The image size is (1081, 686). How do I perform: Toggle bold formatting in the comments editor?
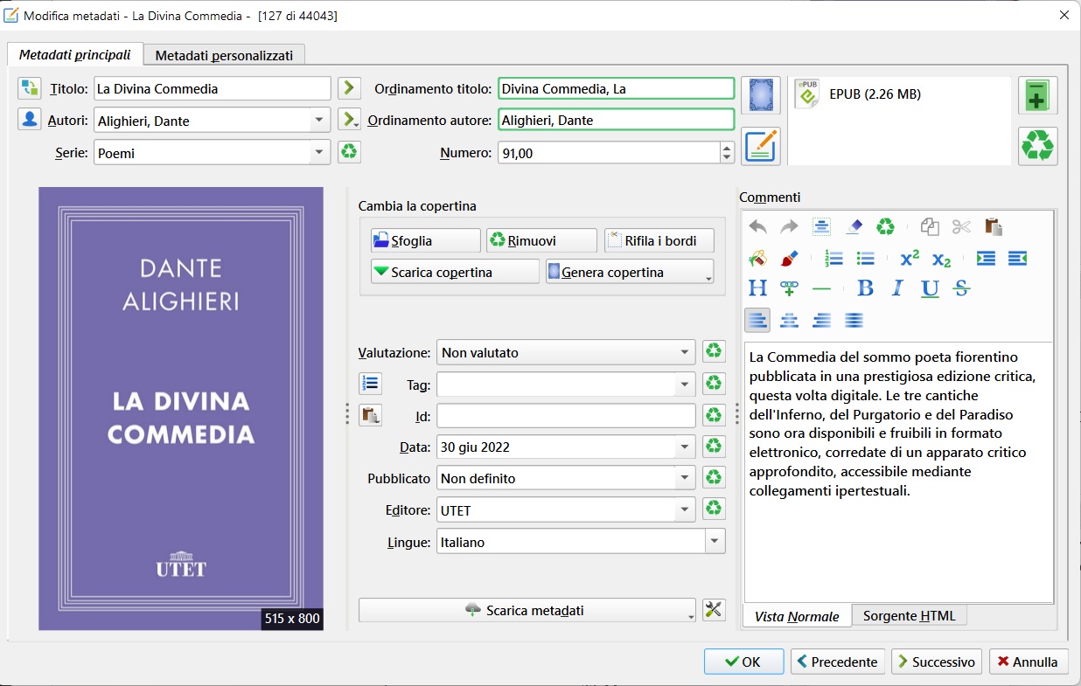[865, 288]
